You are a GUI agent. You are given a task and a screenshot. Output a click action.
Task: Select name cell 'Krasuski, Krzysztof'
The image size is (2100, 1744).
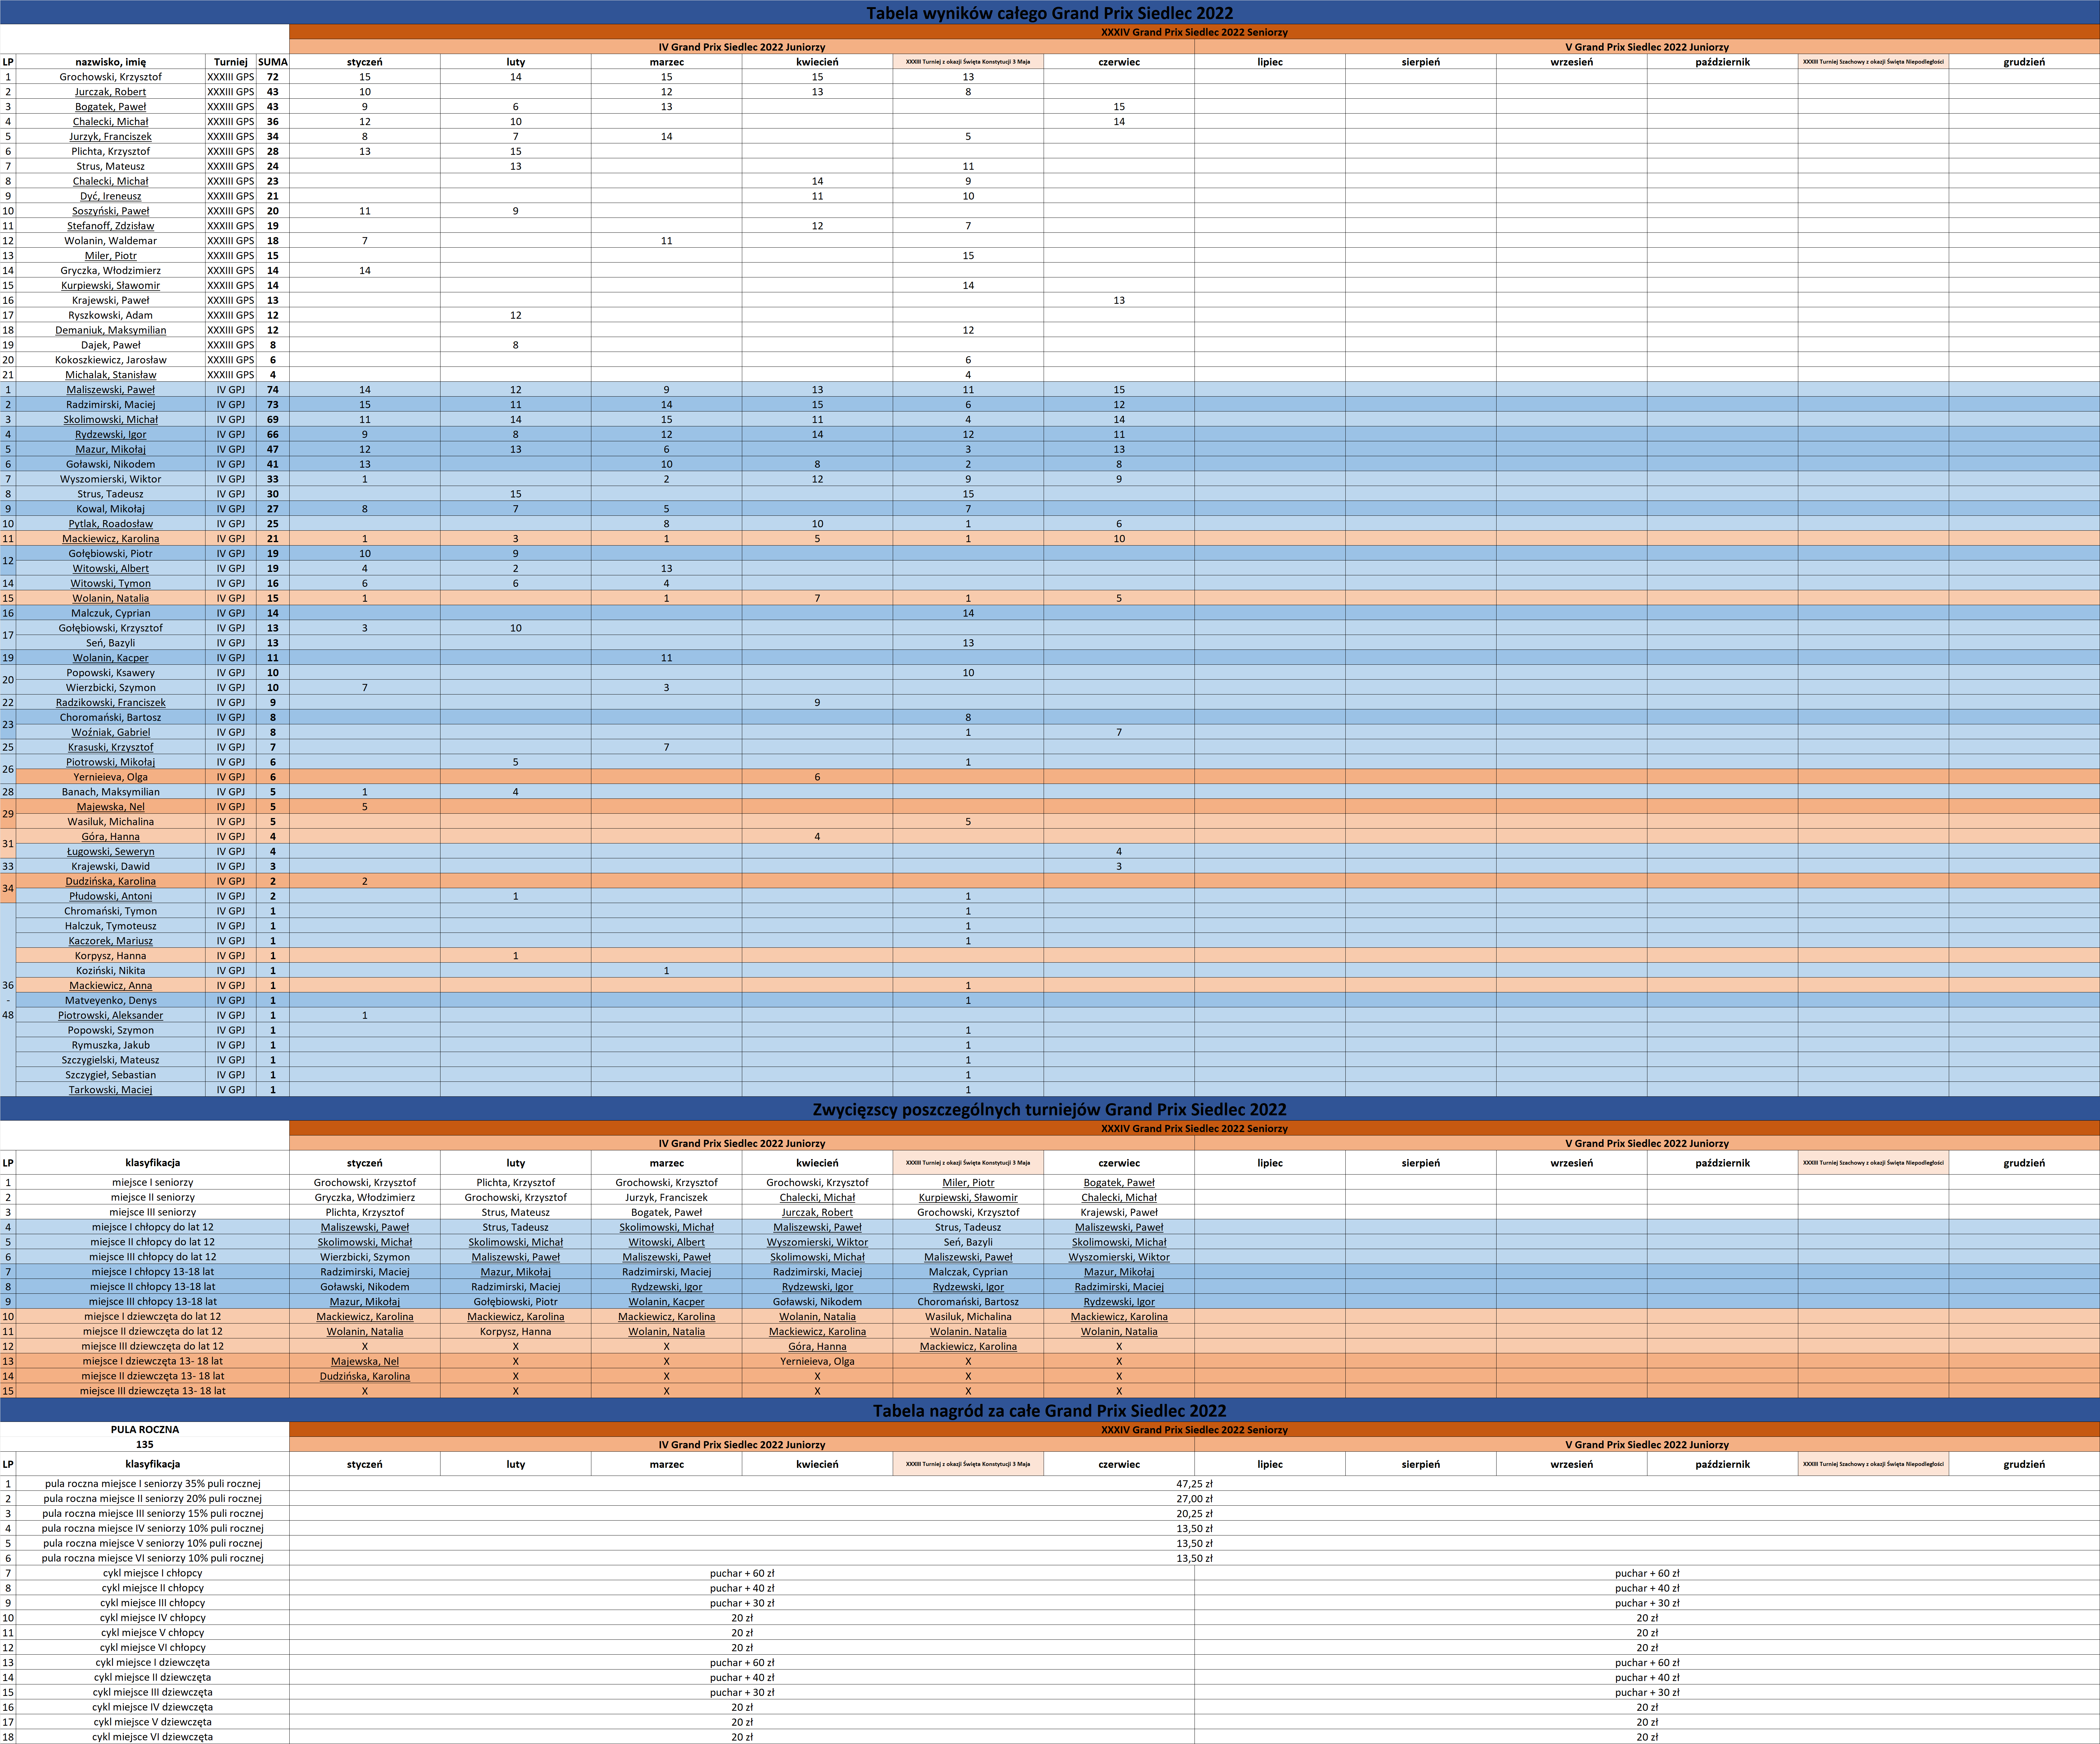click(110, 748)
